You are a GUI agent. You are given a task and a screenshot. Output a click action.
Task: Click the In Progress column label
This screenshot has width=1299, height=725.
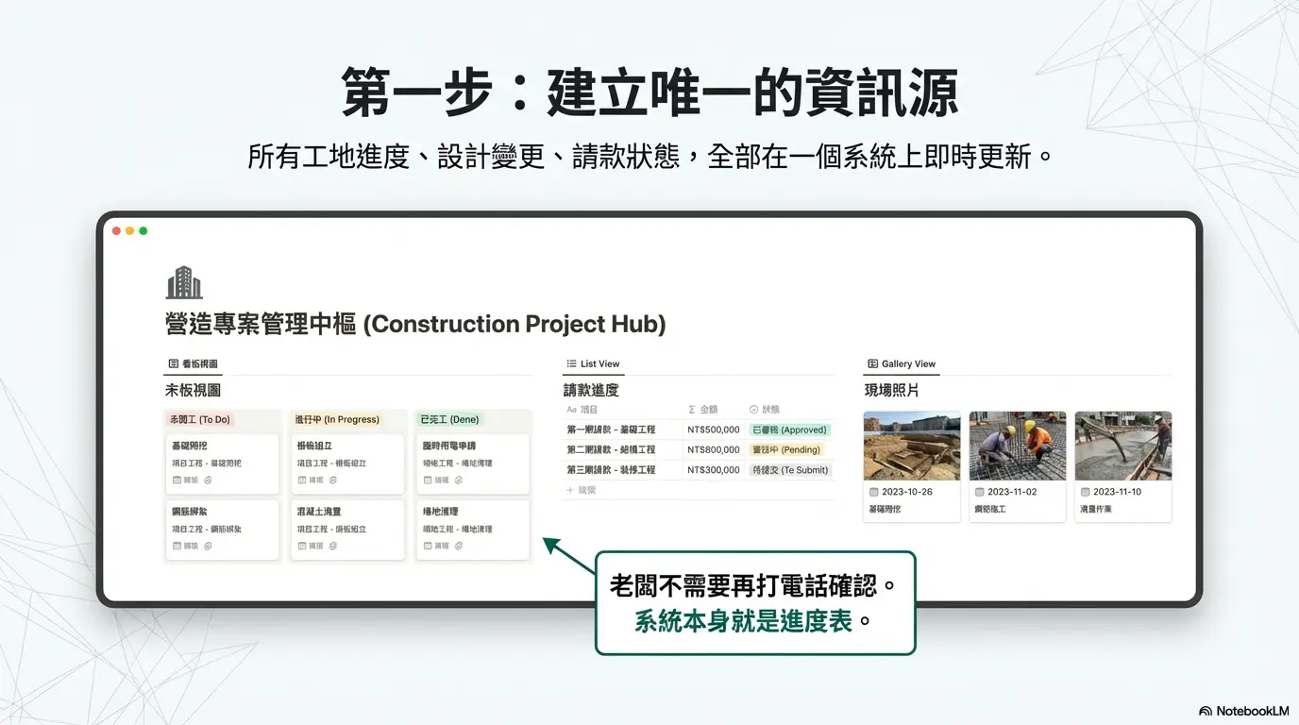337,419
